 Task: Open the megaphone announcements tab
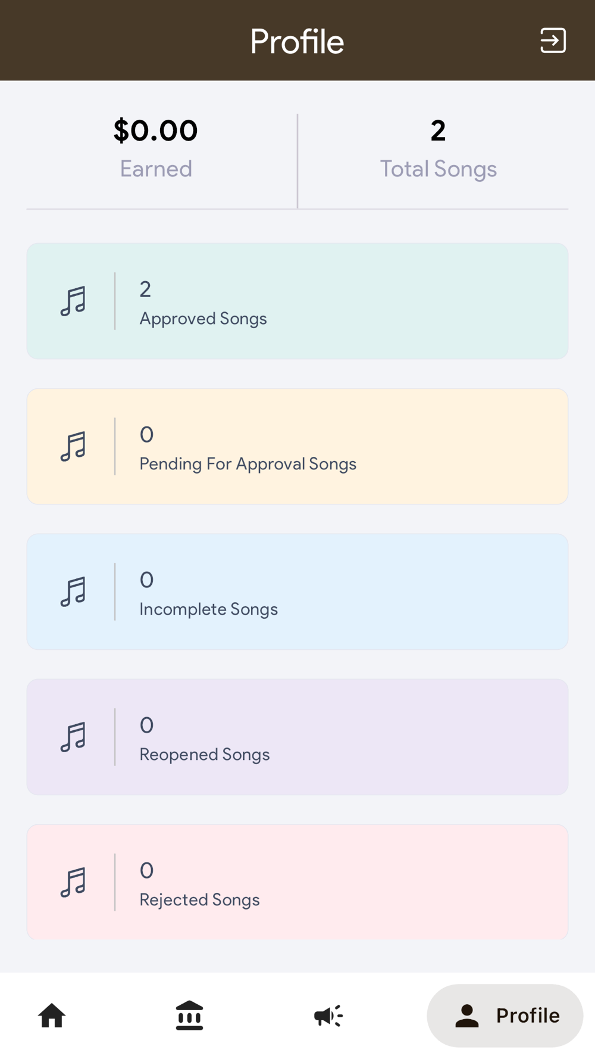click(x=328, y=1016)
